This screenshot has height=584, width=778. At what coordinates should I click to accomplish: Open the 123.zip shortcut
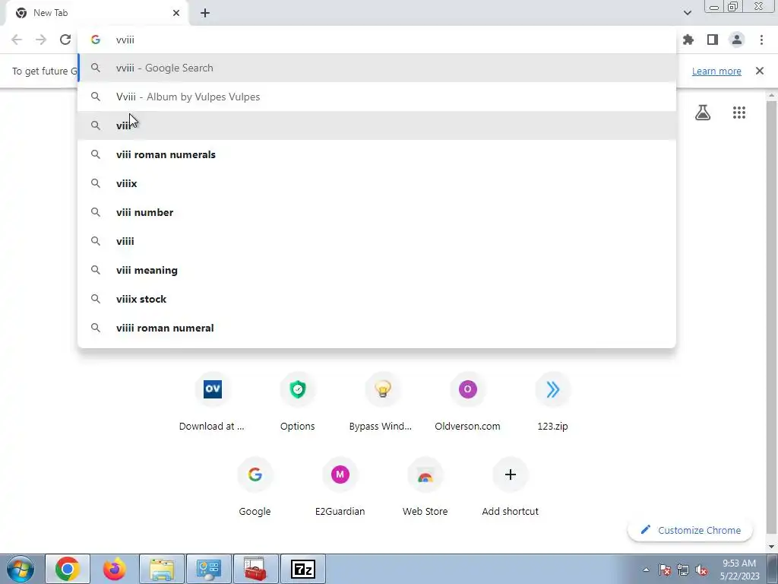click(x=553, y=401)
